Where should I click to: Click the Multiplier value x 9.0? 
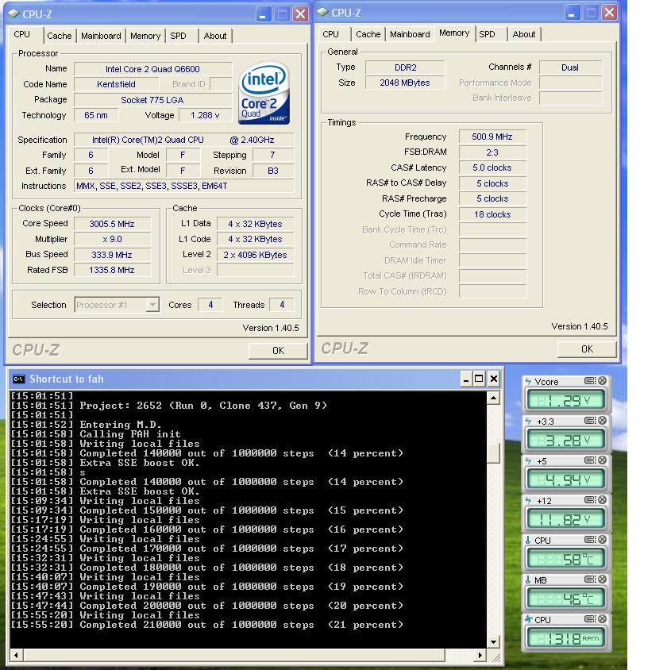[112, 239]
